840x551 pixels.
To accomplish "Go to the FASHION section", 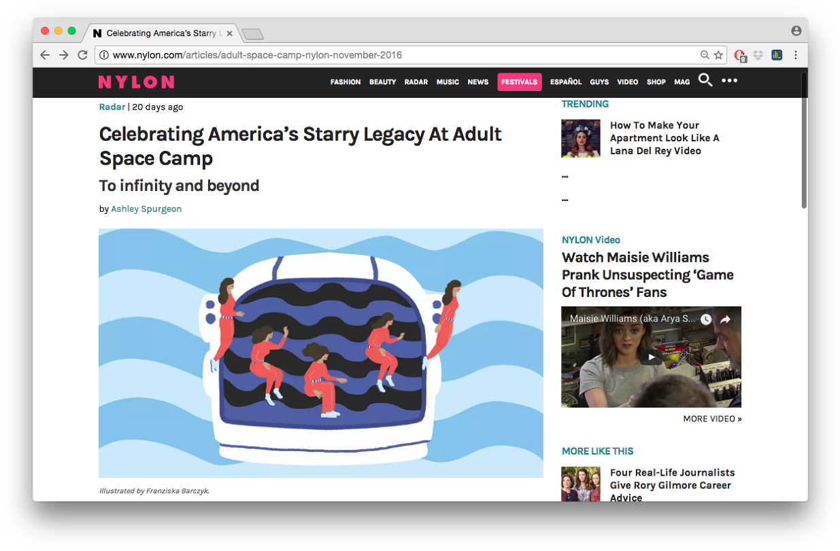I will coord(346,82).
